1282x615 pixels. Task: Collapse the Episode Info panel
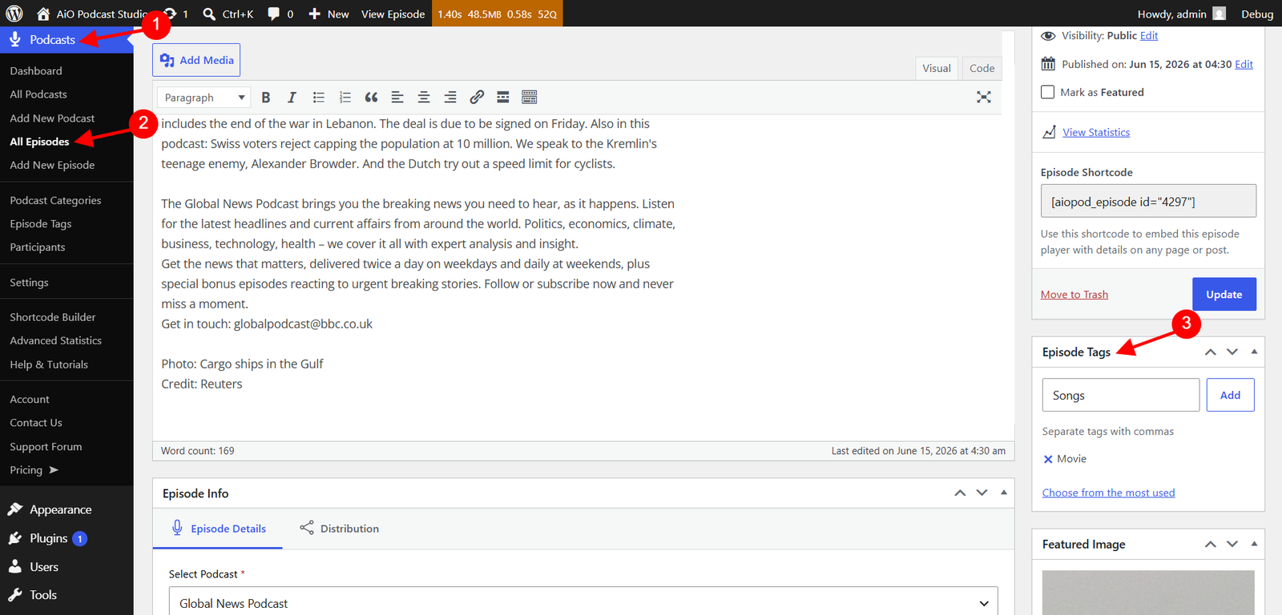tap(1003, 493)
